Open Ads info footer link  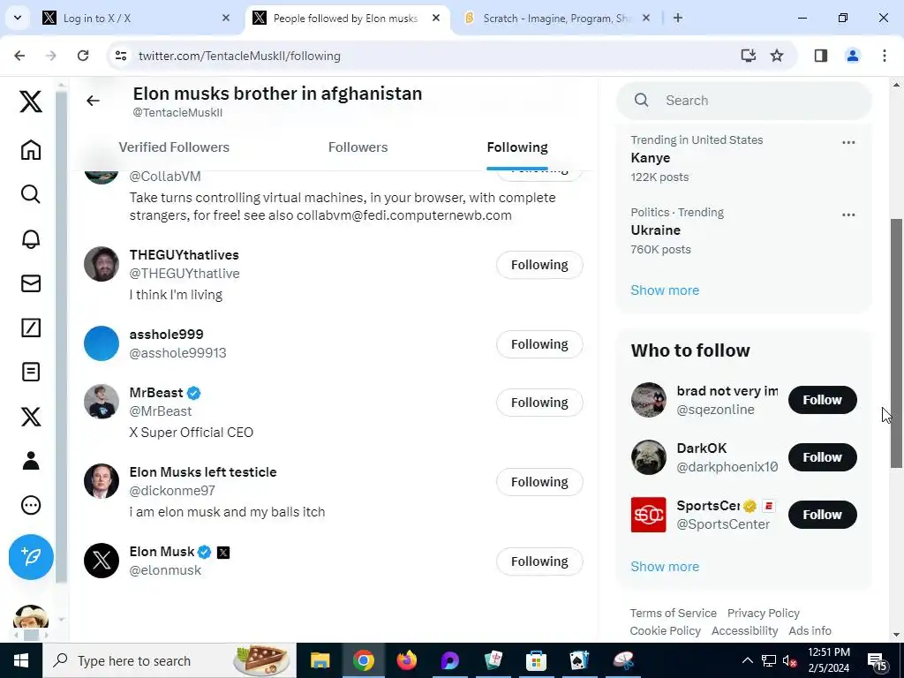tap(810, 630)
